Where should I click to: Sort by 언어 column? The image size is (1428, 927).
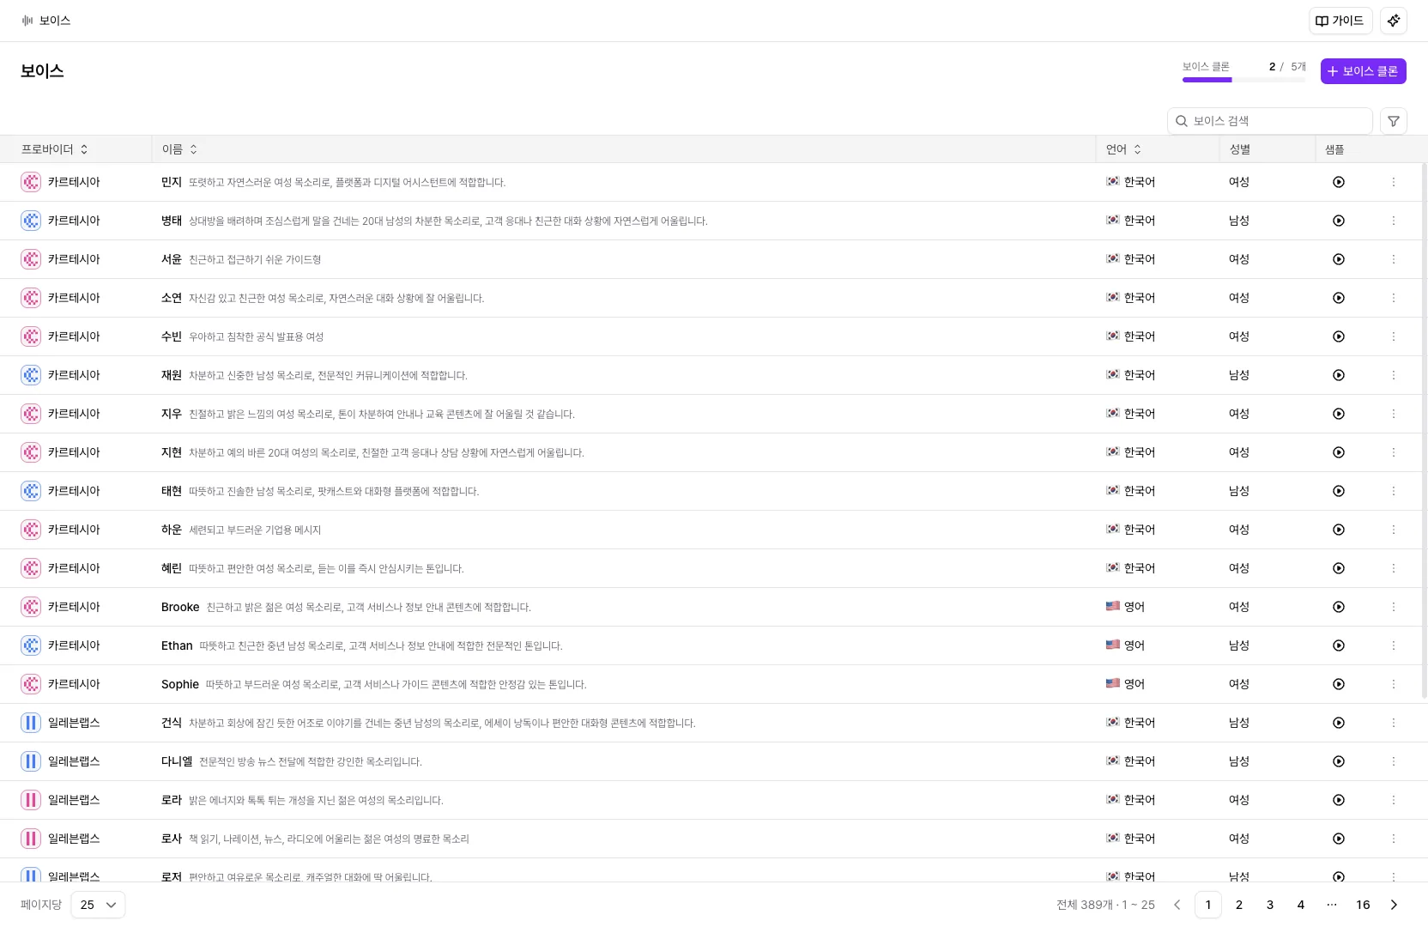1123,149
